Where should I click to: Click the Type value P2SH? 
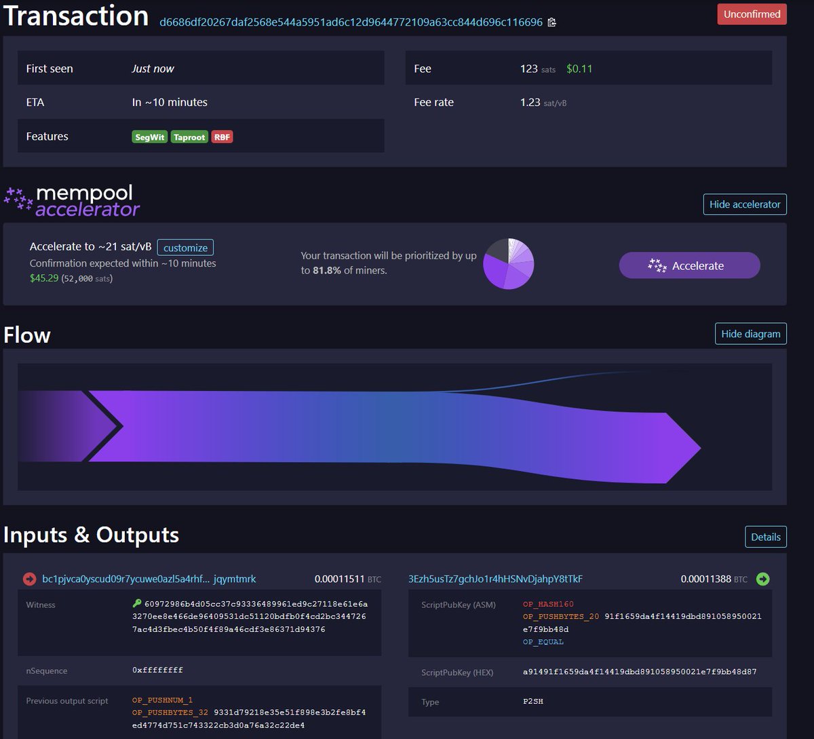pyautogui.click(x=533, y=701)
